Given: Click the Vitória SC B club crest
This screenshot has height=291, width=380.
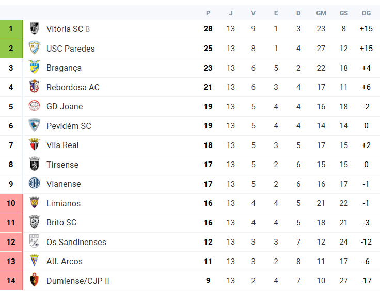Looking at the screenshot, I should coord(35,28).
